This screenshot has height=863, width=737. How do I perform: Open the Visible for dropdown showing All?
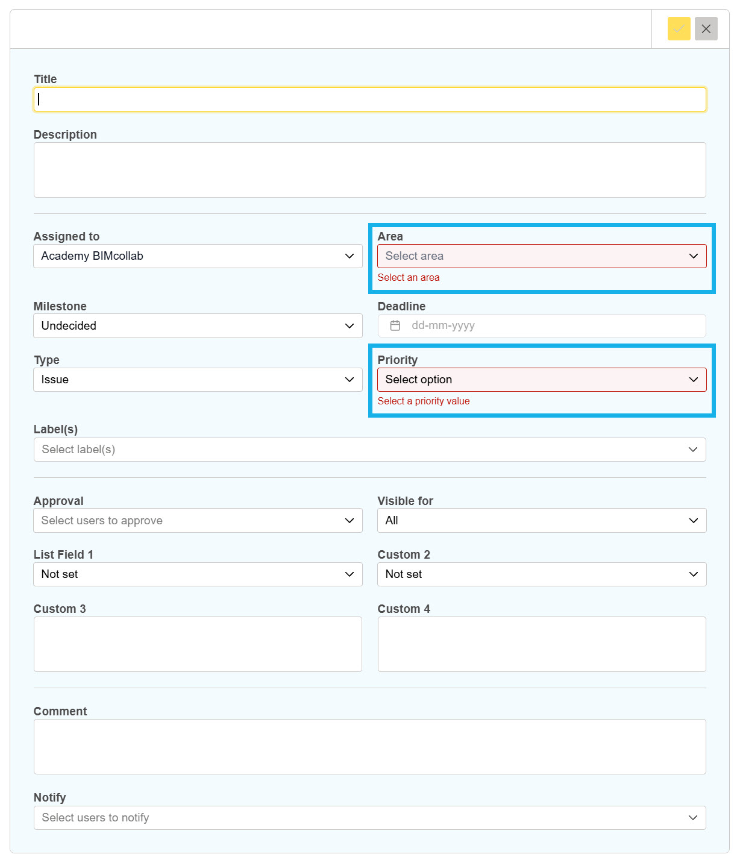click(x=542, y=521)
